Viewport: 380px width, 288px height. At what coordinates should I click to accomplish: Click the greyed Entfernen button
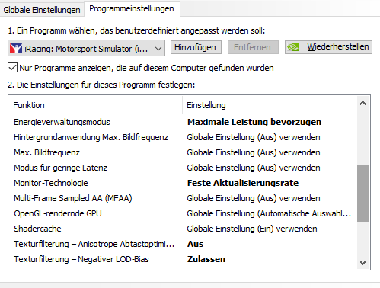(x=253, y=47)
